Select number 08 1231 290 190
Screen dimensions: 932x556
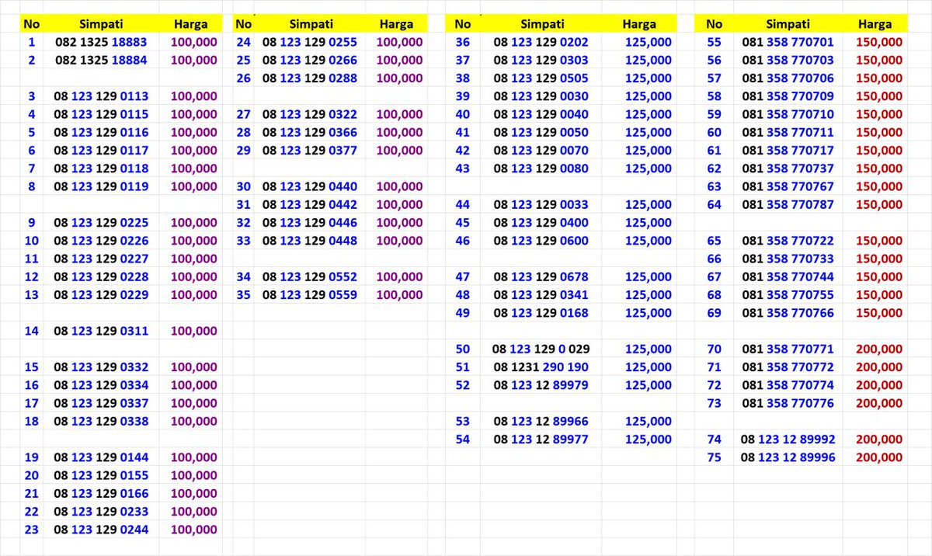[541, 367]
